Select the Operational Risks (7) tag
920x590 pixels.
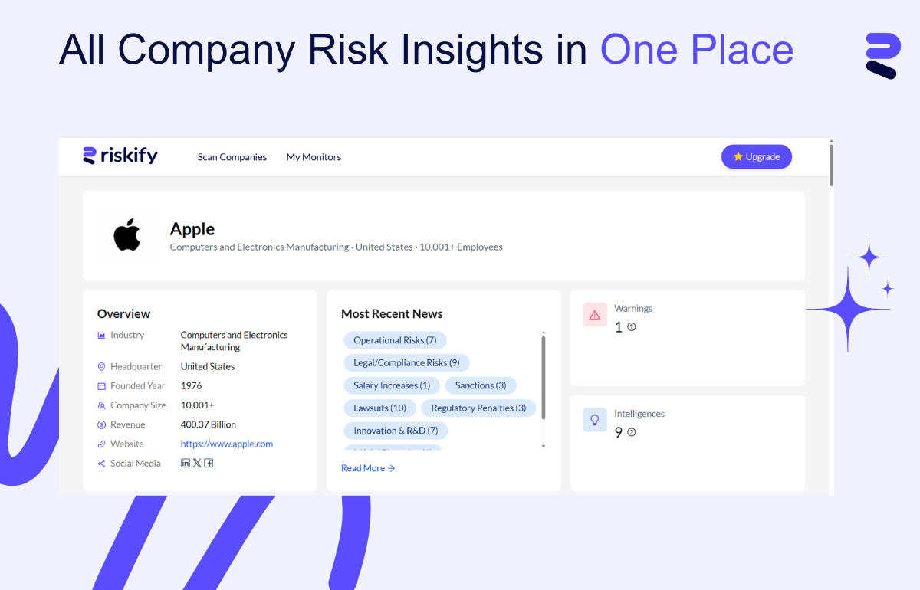click(x=395, y=340)
